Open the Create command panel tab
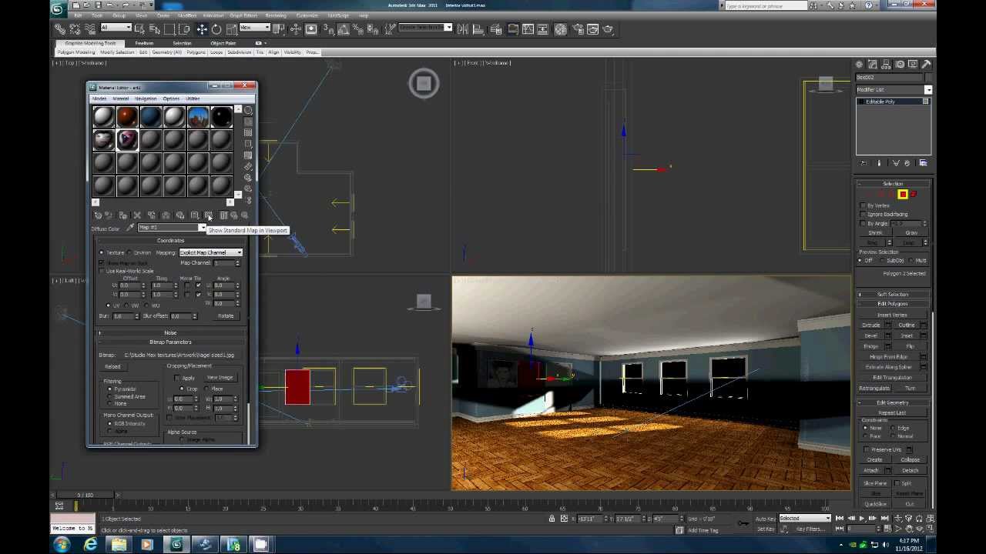Screen dimensions: 986x554 860,65
